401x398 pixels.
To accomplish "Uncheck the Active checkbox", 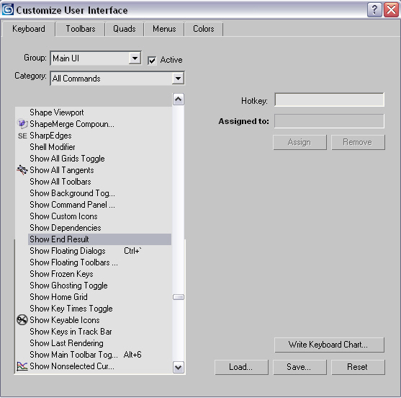I will (x=152, y=61).
